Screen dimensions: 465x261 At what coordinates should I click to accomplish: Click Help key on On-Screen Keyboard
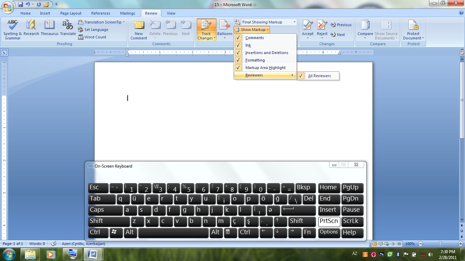tap(352, 233)
